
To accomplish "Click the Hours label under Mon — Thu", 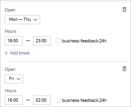I will coord(10,31).
